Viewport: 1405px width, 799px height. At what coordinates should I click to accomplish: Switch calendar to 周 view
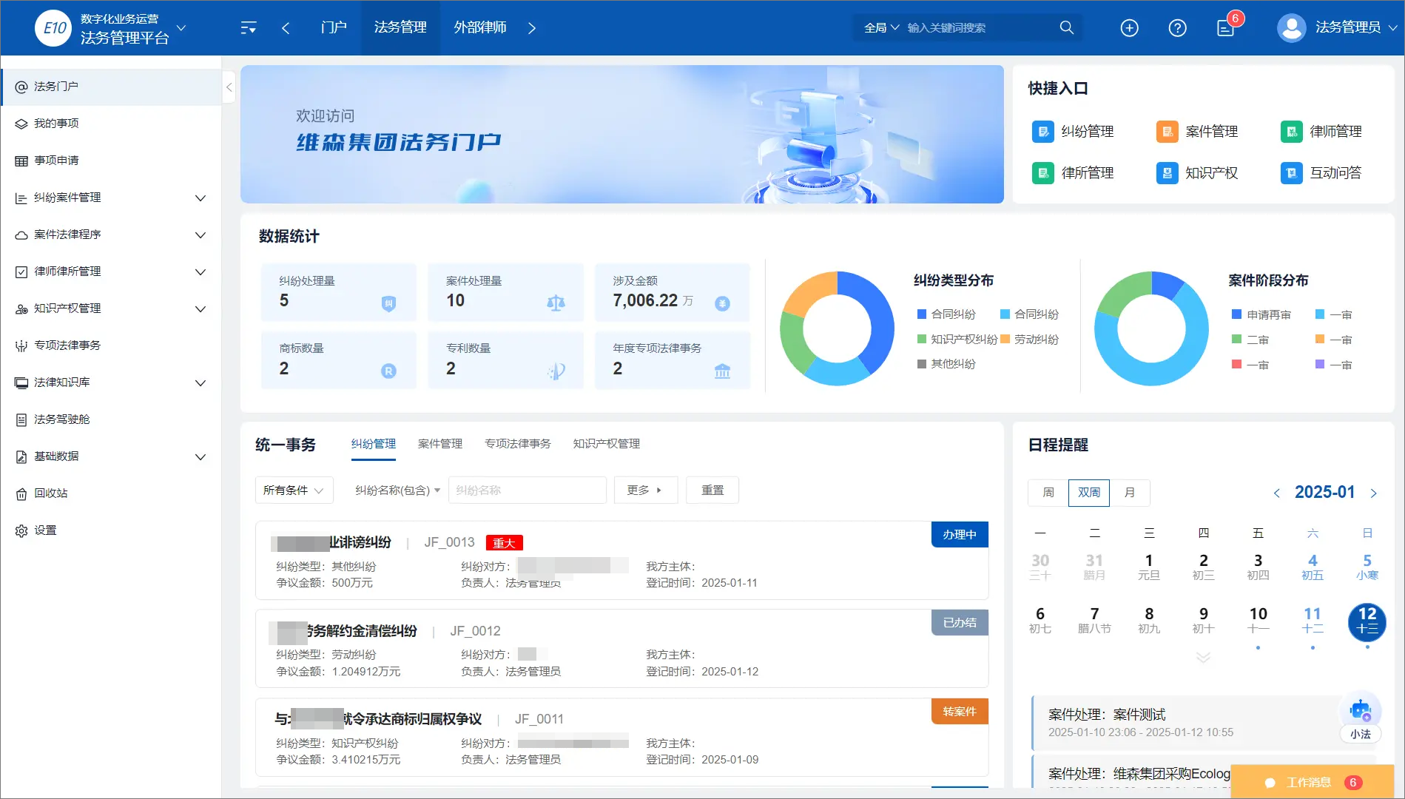[1048, 493]
